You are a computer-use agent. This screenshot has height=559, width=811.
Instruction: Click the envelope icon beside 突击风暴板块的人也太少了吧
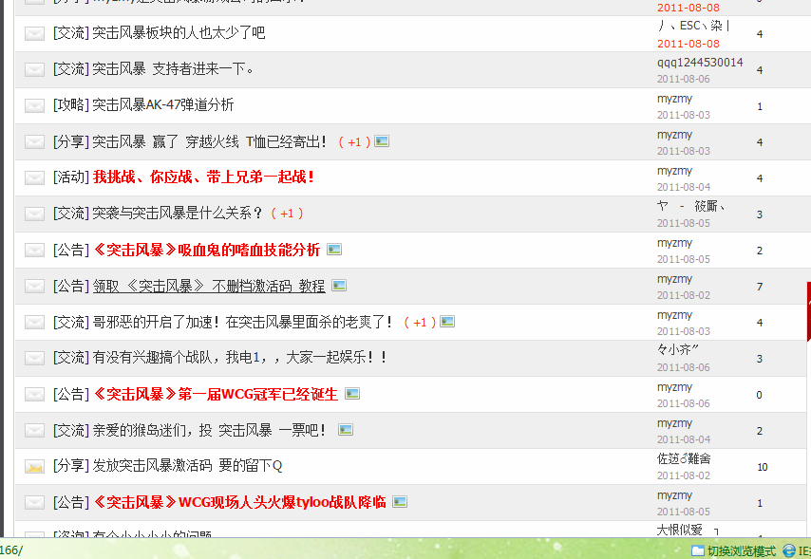click(x=34, y=33)
